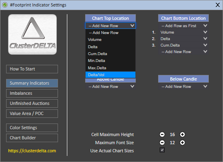Screen dimensions: 223x162
Task: Expand the Below Candle Add New Row dropdown
Action: click(x=183, y=87)
